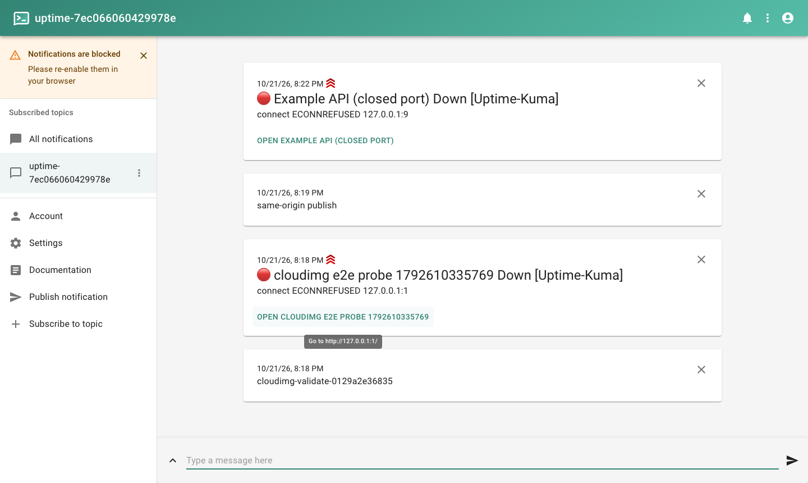808x483 pixels.
Task: Click priority icon on 8:18 PM cloudimg notification
Action: click(x=330, y=259)
